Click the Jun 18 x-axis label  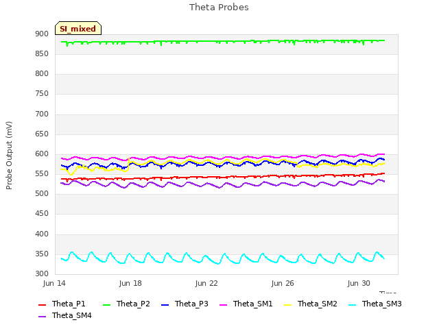[x=130, y=283]
